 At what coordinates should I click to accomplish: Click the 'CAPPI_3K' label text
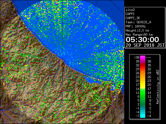tap(133, 18)
